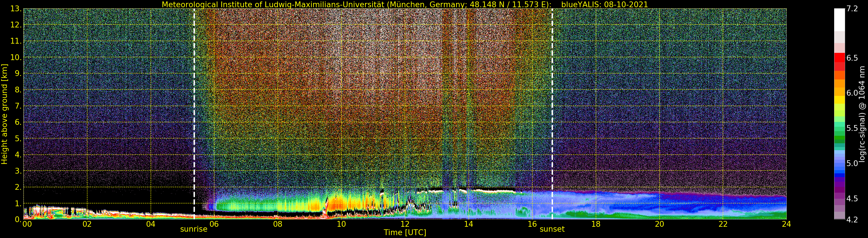Click the 12 km height tick label
868x238 pixels.
pos(16,25)
